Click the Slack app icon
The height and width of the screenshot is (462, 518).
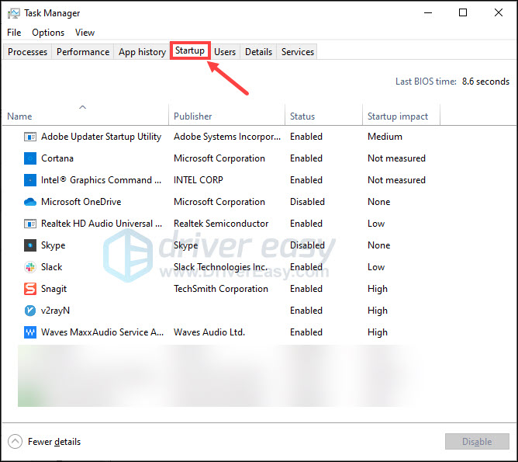(x=30, y=267)
